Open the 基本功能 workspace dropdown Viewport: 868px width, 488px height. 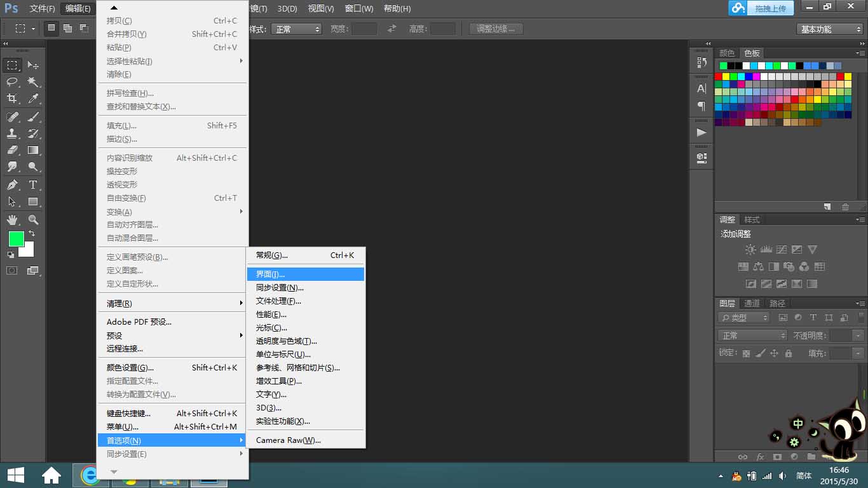pyautogui.click(x=829, y=29)
